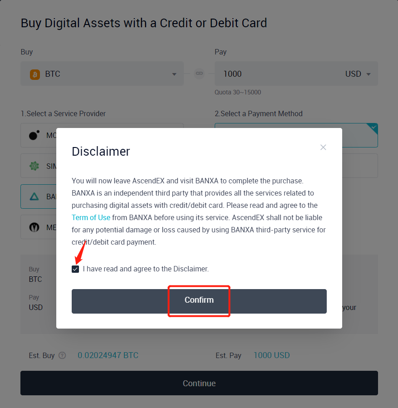Screen dimensions: 398x408
Task: Expand the BTC asset dropdown arrow
Action: (x=174, y=74)
